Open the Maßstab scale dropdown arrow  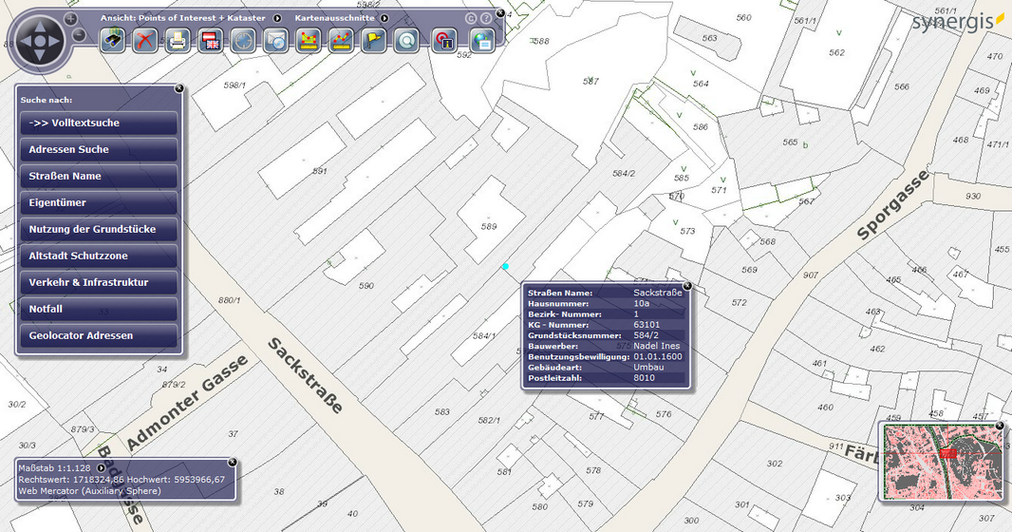click(x=101, y=467)
